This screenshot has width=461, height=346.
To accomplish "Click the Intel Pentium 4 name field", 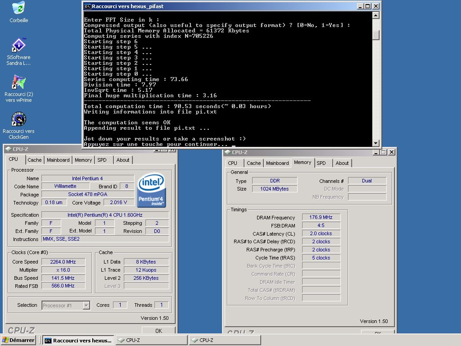I will coord(88,178).
